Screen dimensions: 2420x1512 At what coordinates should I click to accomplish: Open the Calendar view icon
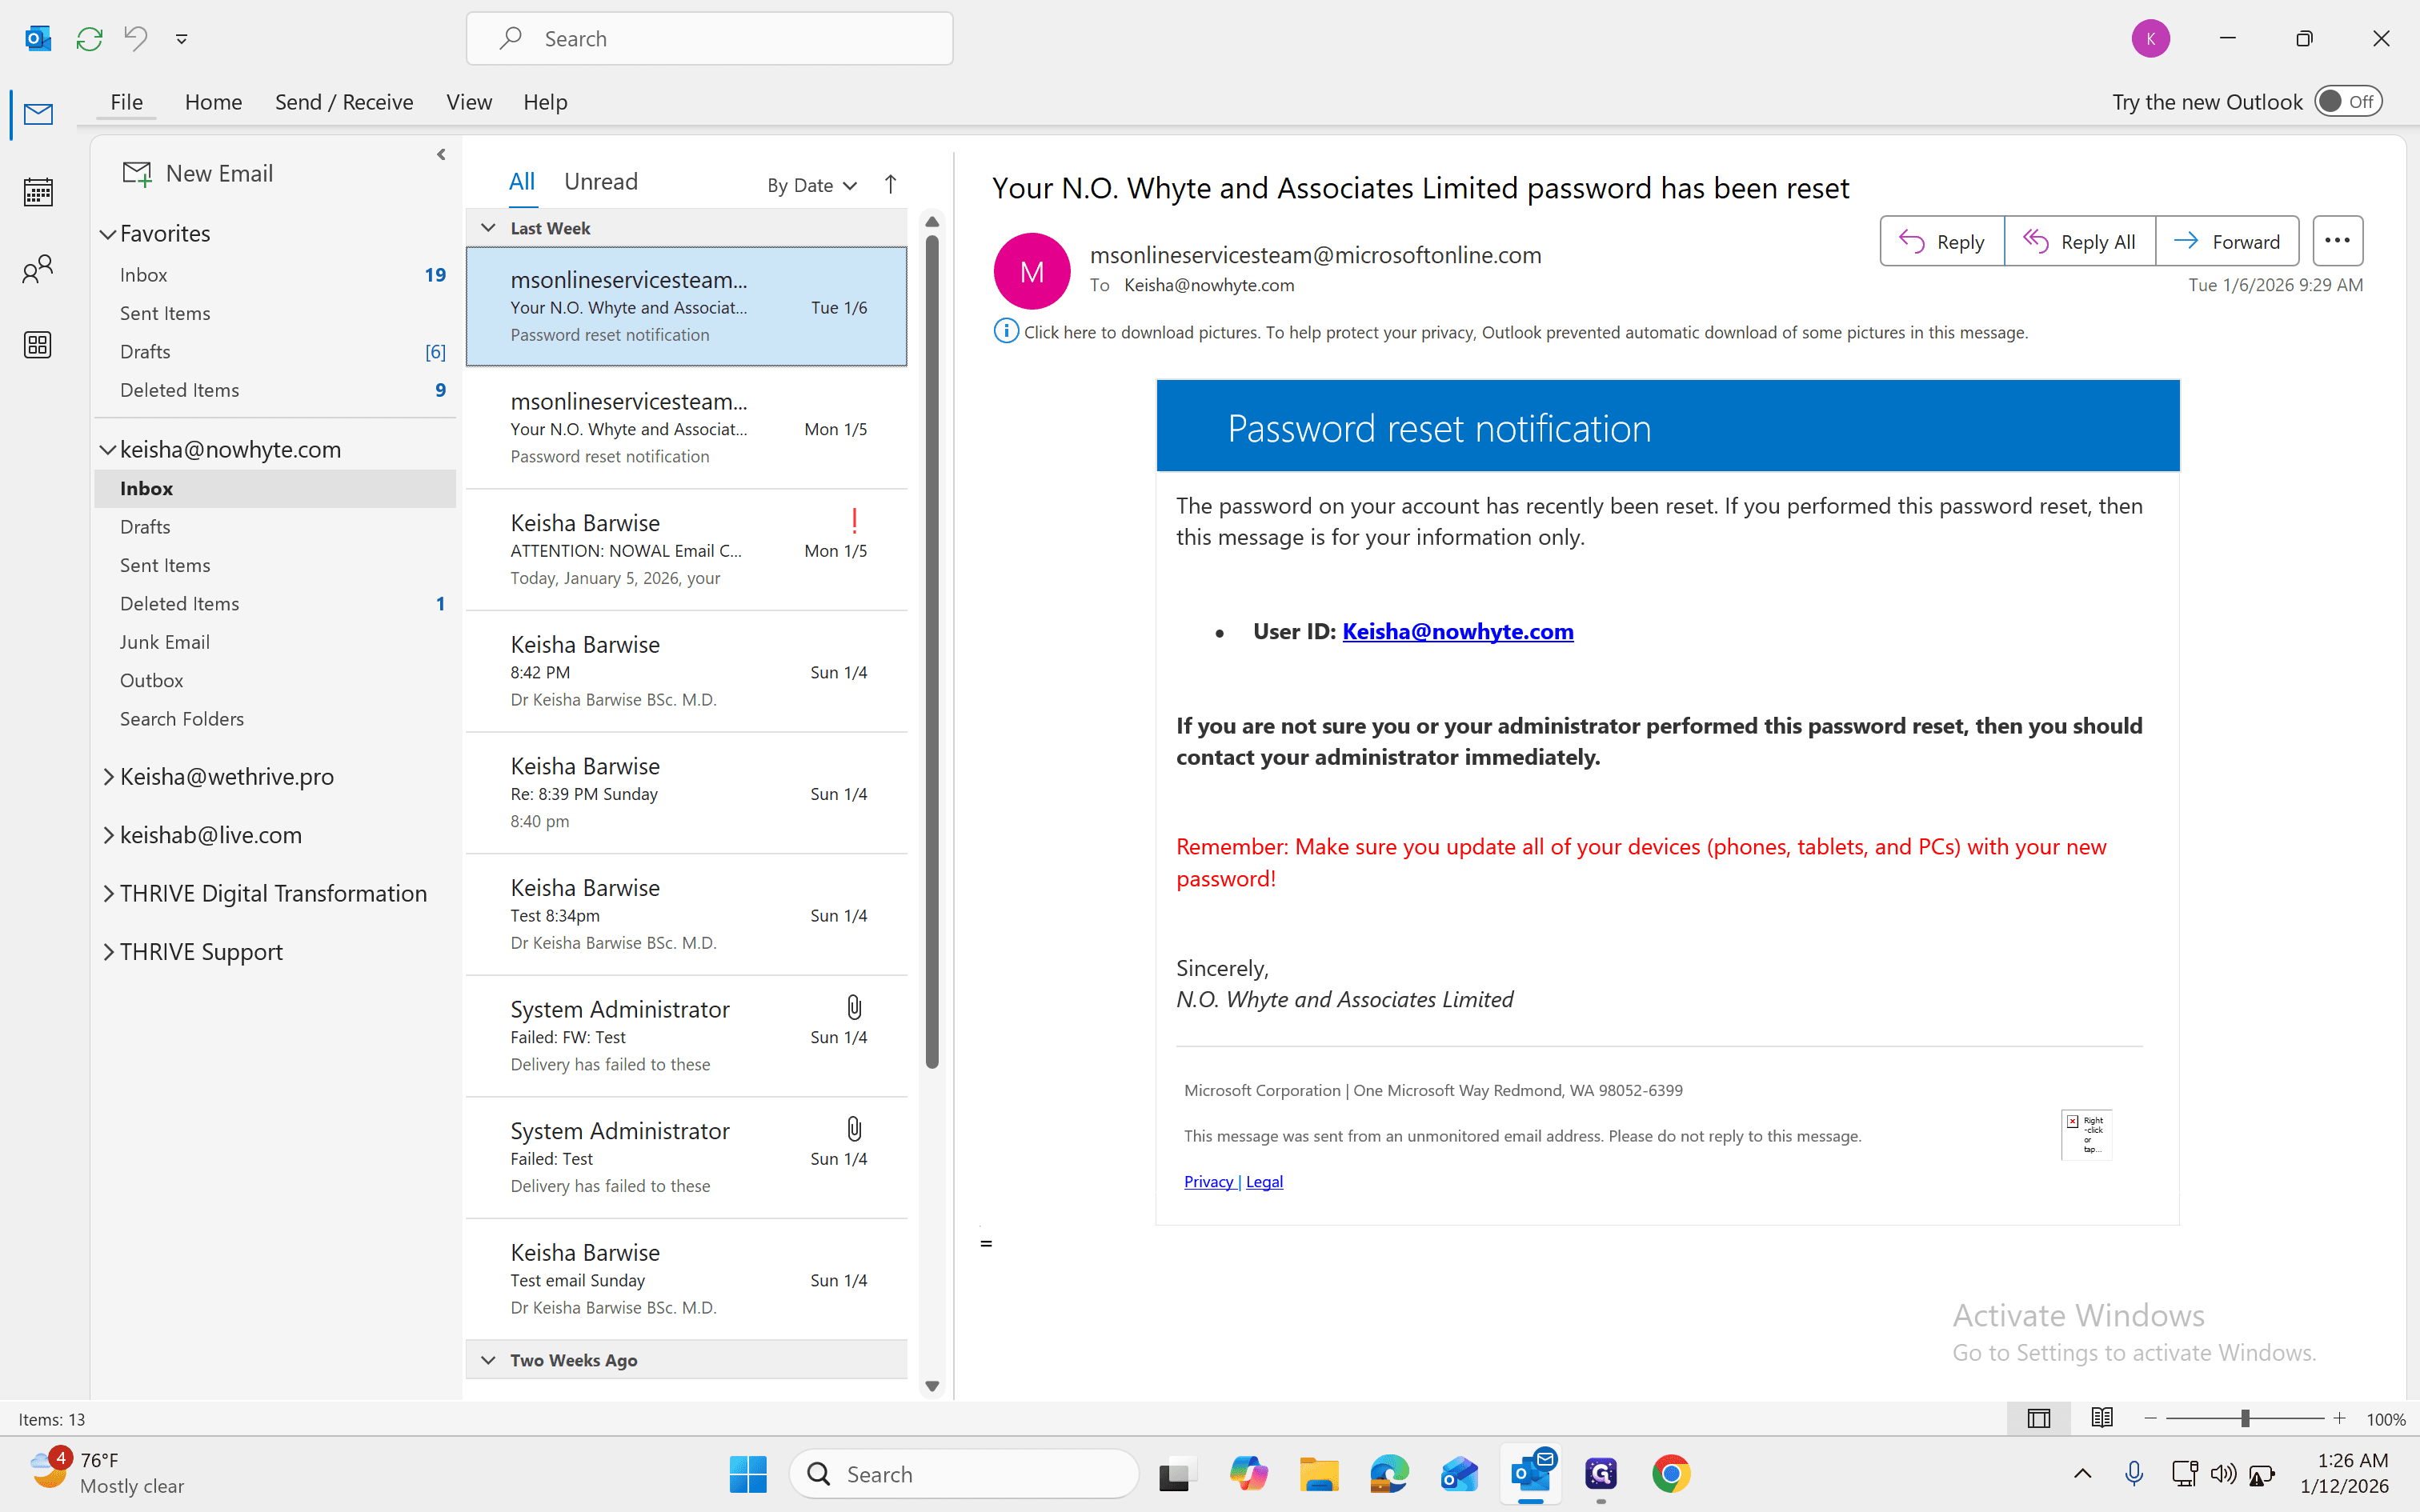pyautogui.click(x=38, y=191)
